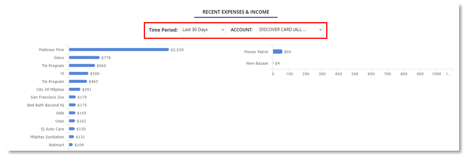Screen dimensions: 463x155
Task: Select the San Francisco Zoo label
Action: (47, 97)
